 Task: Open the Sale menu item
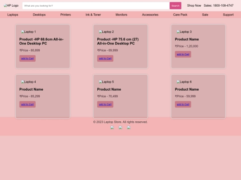point(205,15)
